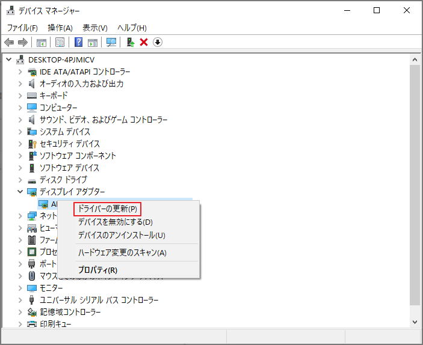This screenshot has width=423, height=345.
Task: Click the Device Manager title bar icon
Action: pyautogui.click(x=10, y=10)
